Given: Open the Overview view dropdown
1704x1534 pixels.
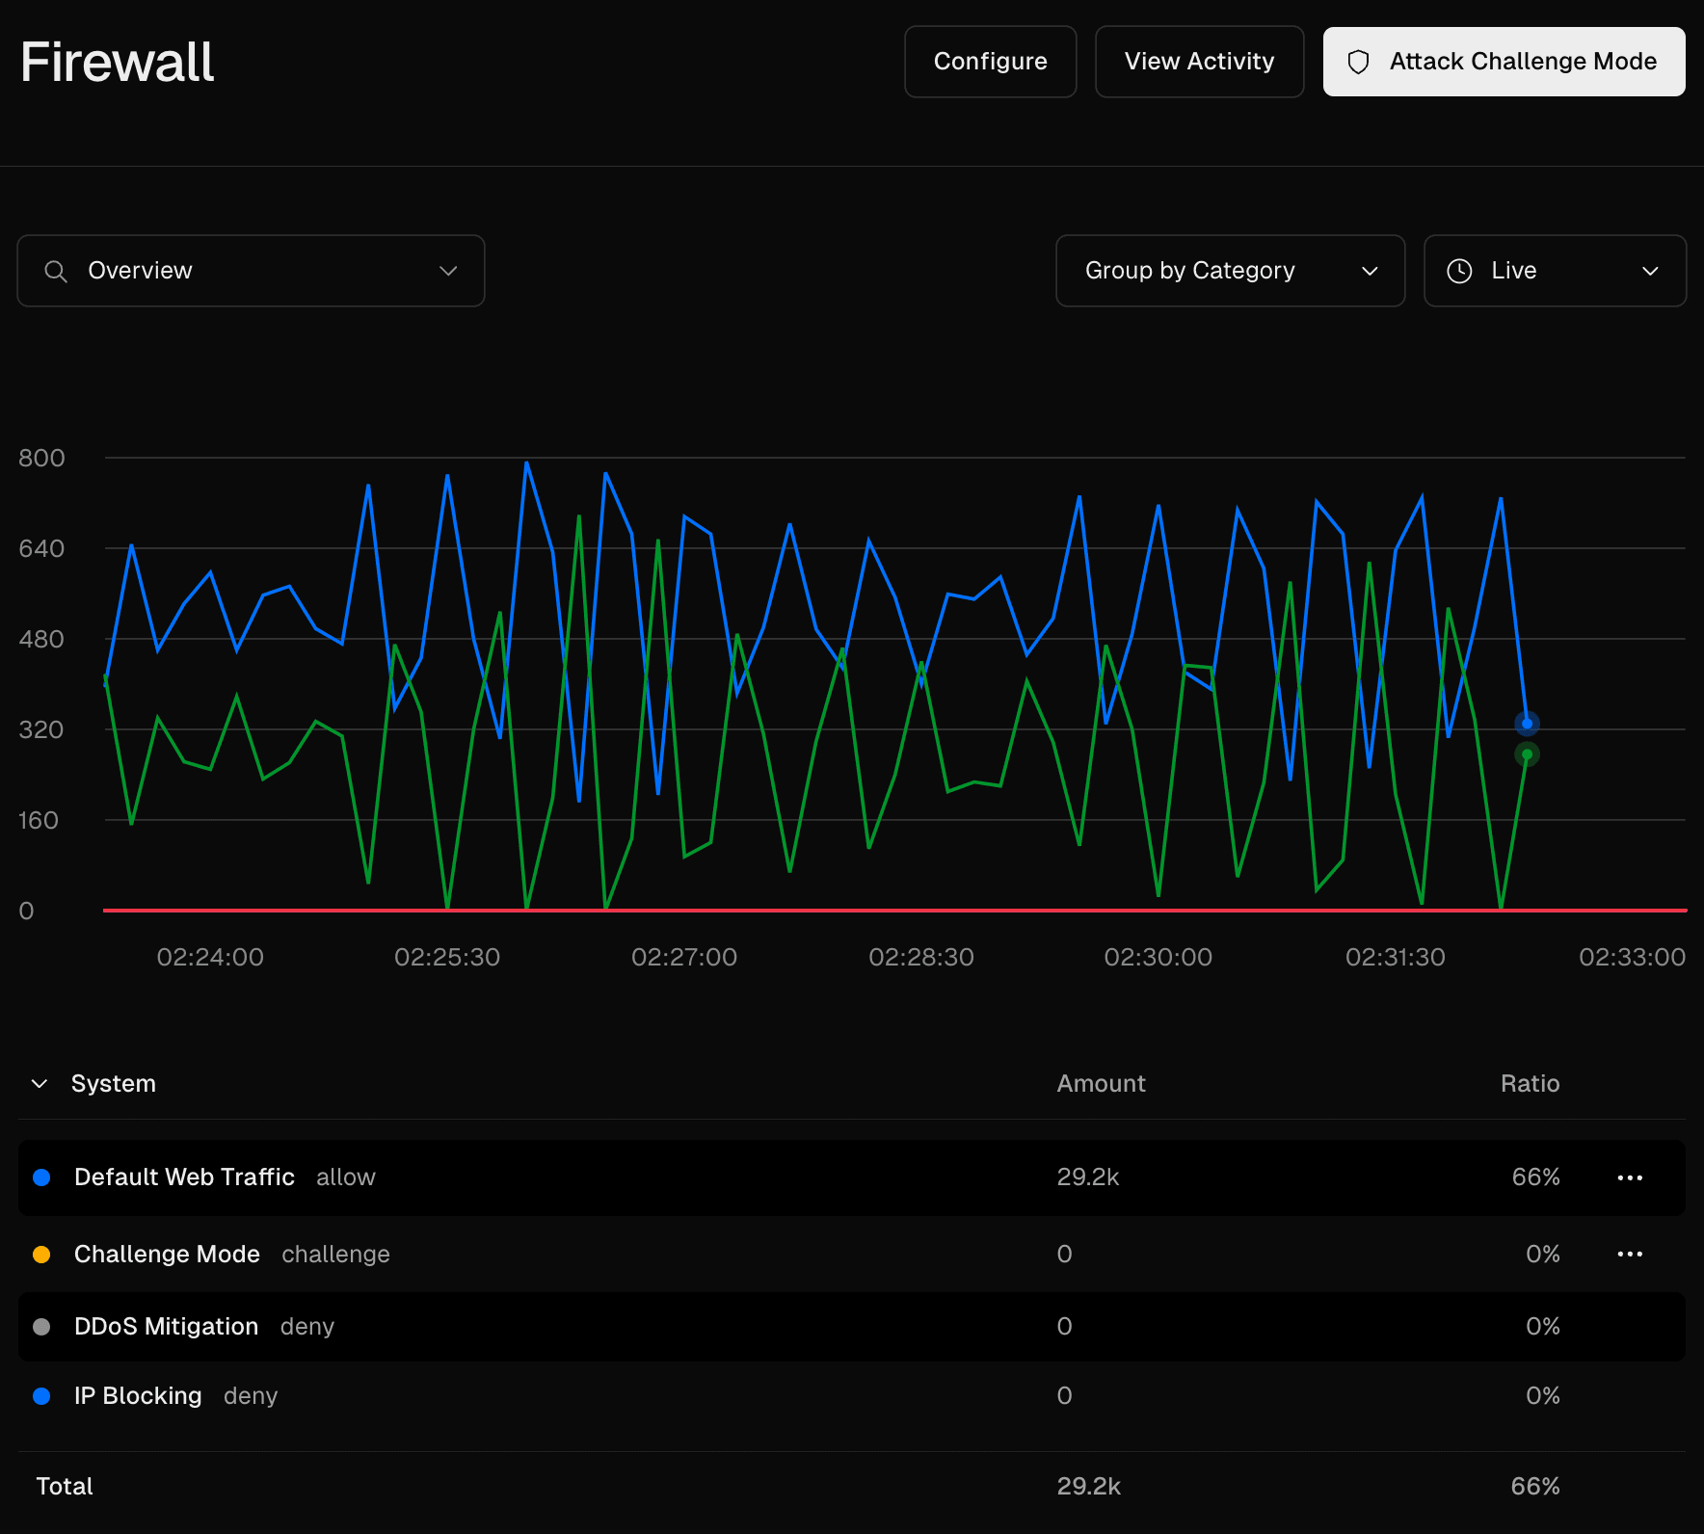Looking at the screenshot, I should tap(251, 271).
